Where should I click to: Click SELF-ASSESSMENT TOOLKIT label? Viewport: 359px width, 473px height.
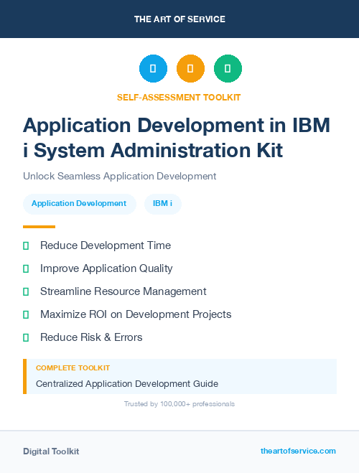click(179, 98)
